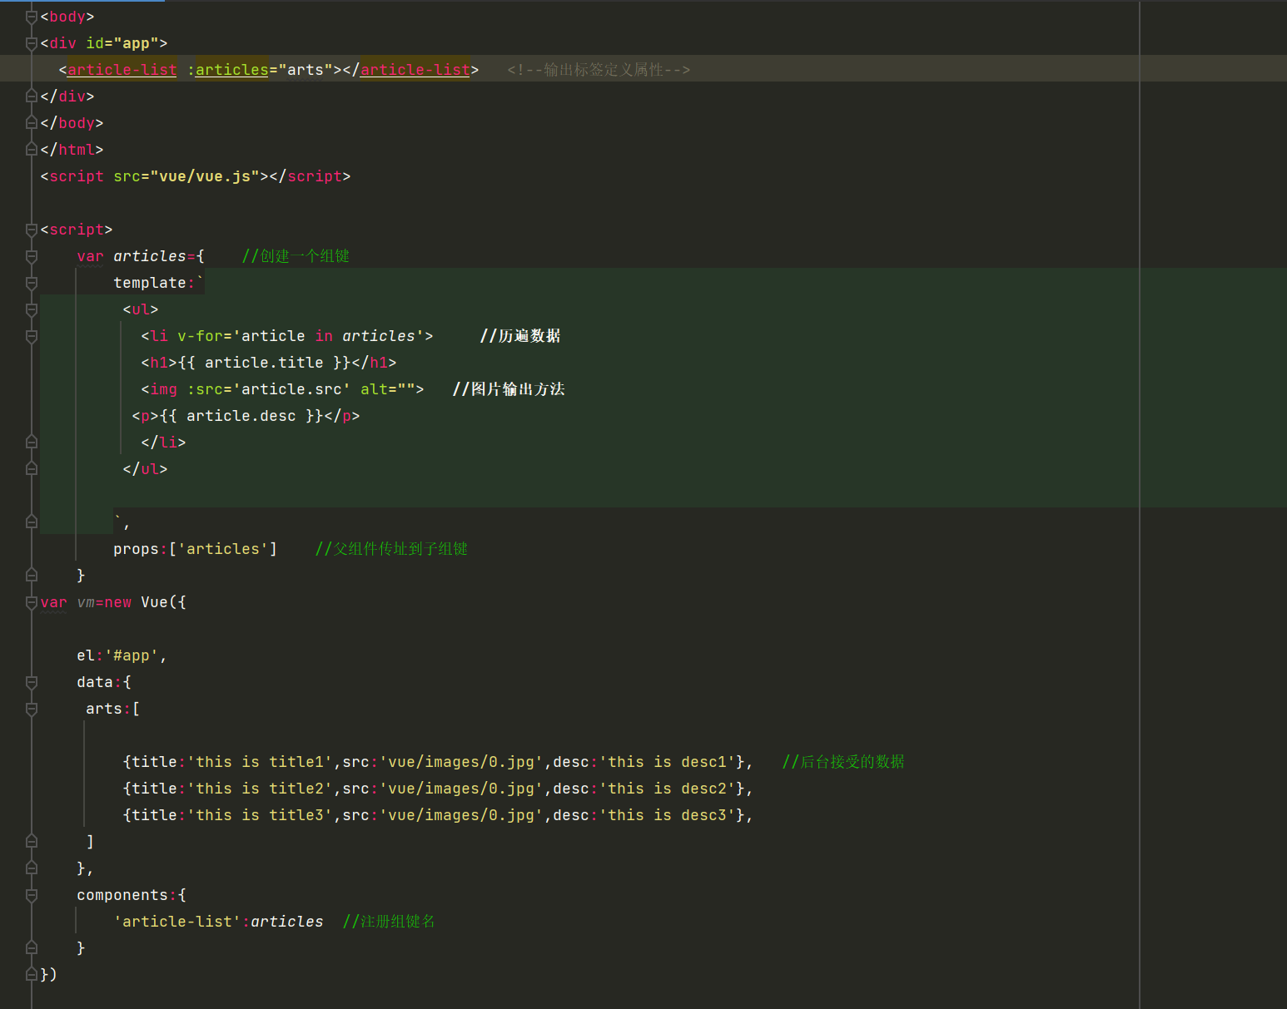Click the '//历遍数据' comment text
1287x1009 pixels.
(520, 336)
